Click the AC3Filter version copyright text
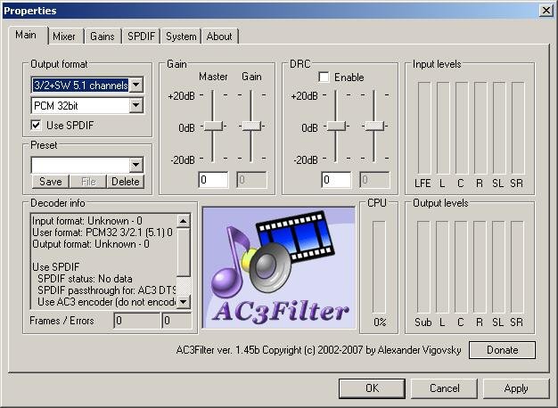Image resolution: width=558 pixels, height=408 pixels. [318, 350]
